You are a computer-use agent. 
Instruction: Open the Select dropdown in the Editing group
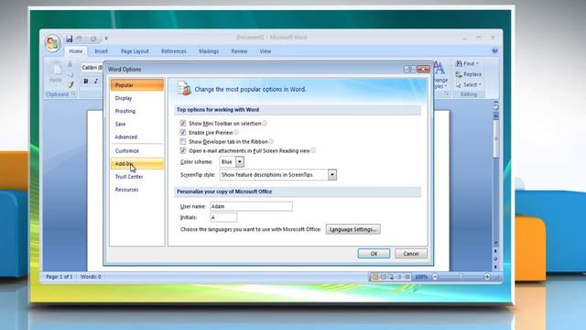click(x=468, y=85)
